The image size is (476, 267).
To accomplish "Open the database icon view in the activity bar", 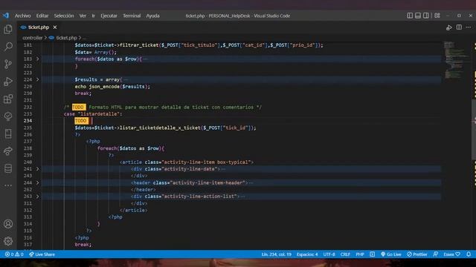I will tap(8, 168).
